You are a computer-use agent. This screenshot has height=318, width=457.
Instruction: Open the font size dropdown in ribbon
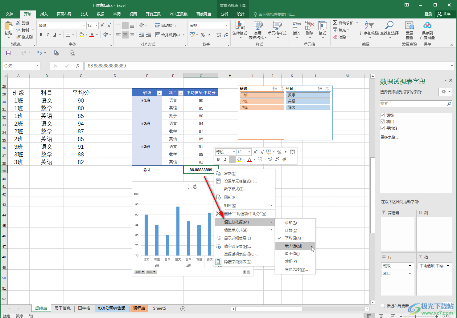[97, 26]
